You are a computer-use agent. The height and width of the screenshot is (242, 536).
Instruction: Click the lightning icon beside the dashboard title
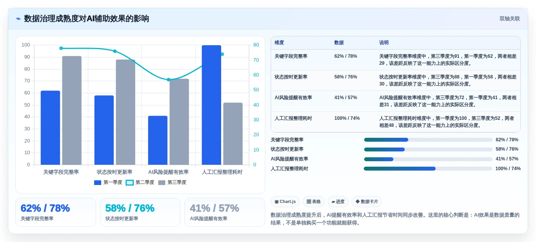[x=18, y=19]
